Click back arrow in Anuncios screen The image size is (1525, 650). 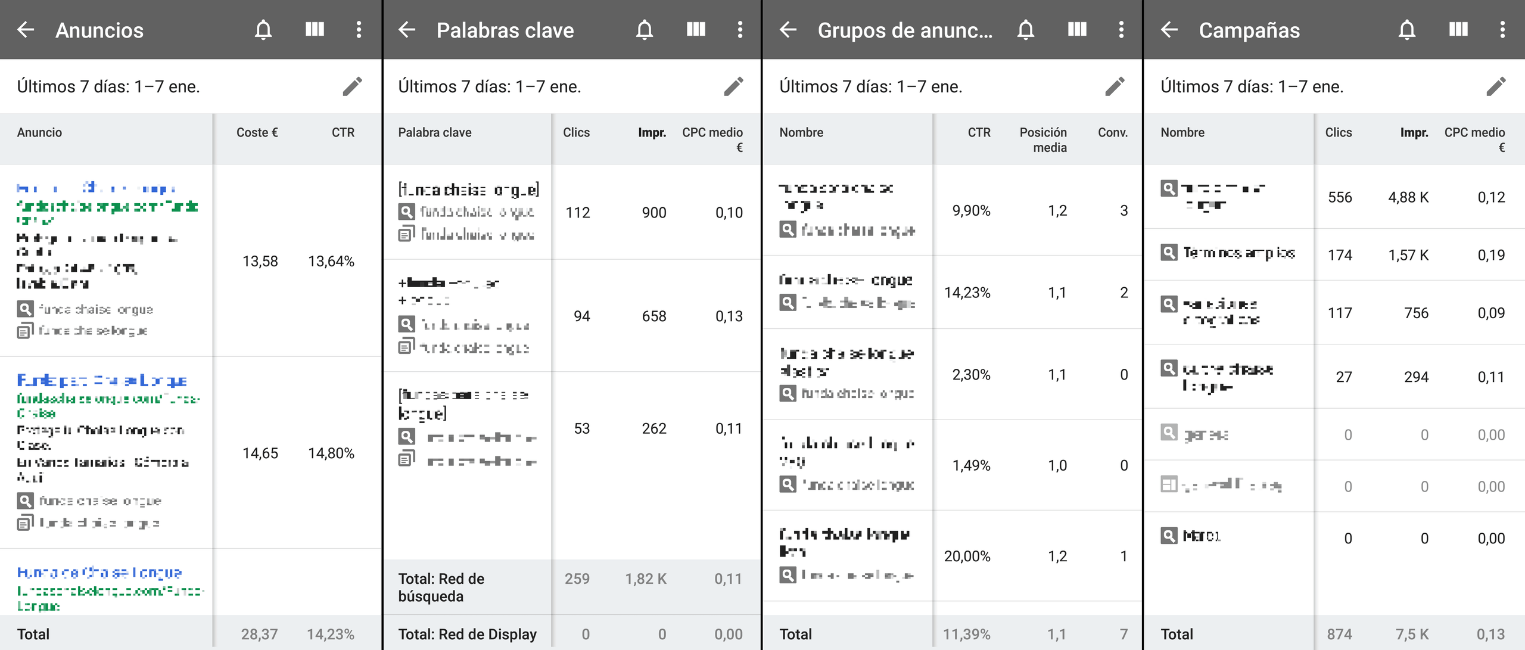click(26, 30)
